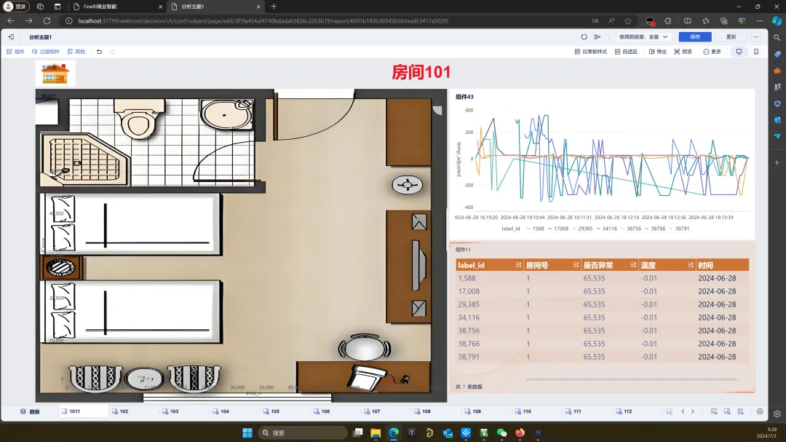Click the taskbar 搜索 search box
Viewport: 786px width, 442px height.
[x=303, y=433]
